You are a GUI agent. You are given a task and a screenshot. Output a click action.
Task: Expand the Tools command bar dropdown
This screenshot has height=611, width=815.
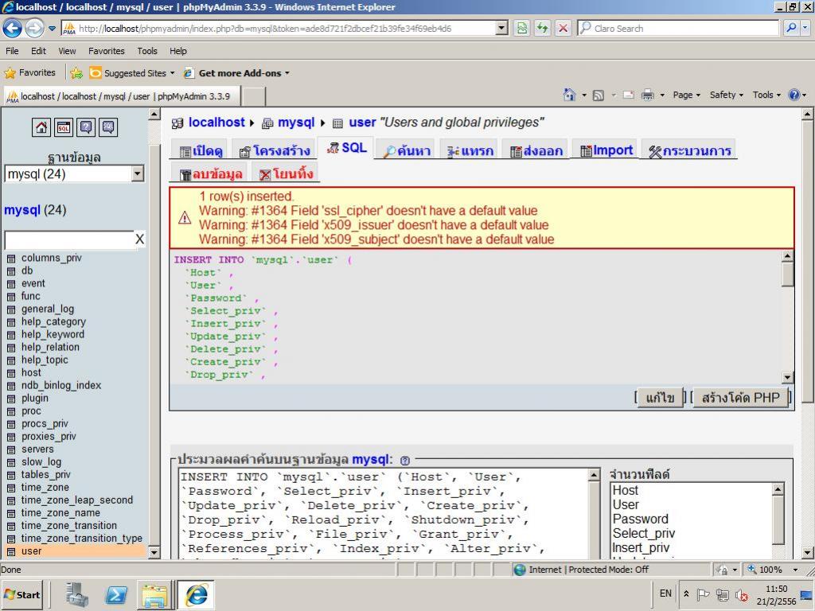click(x=766, y=95)
